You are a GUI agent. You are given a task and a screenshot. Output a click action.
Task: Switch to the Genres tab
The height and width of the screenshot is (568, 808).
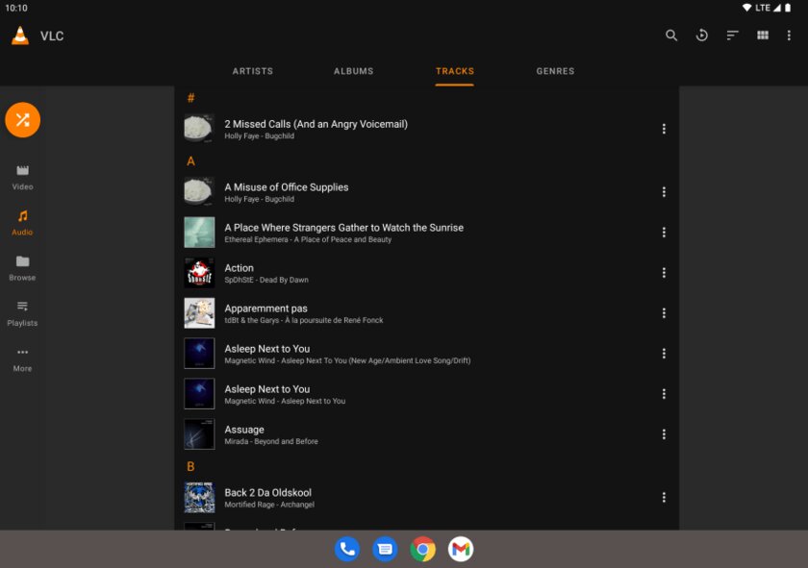555,71
